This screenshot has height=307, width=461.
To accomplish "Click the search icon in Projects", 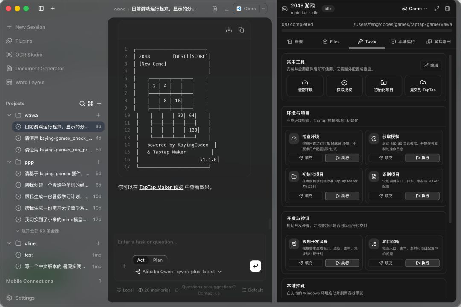I will pyautogui.click(x=82, y=104).
